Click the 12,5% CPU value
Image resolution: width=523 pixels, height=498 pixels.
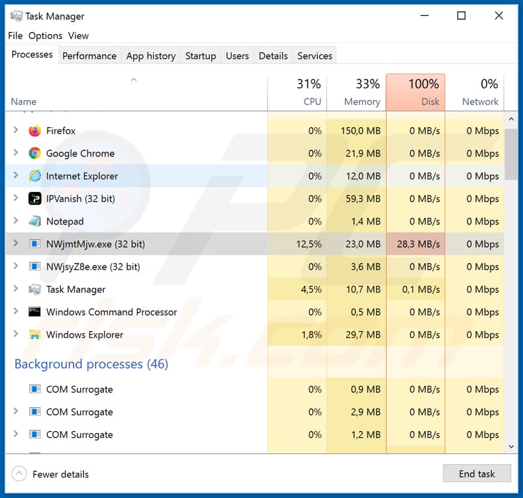(309, 244)
